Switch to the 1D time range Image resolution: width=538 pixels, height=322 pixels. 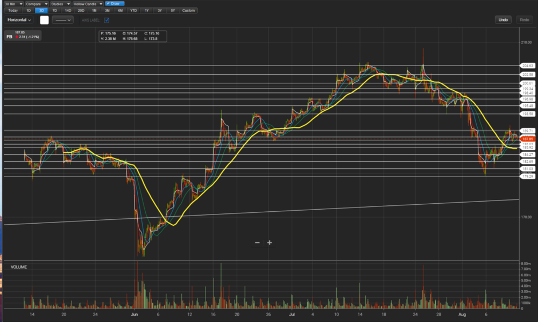[x=29, y=10]
